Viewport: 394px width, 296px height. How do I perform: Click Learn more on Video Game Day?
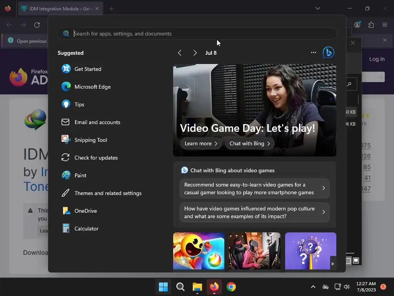click(201, 143)
